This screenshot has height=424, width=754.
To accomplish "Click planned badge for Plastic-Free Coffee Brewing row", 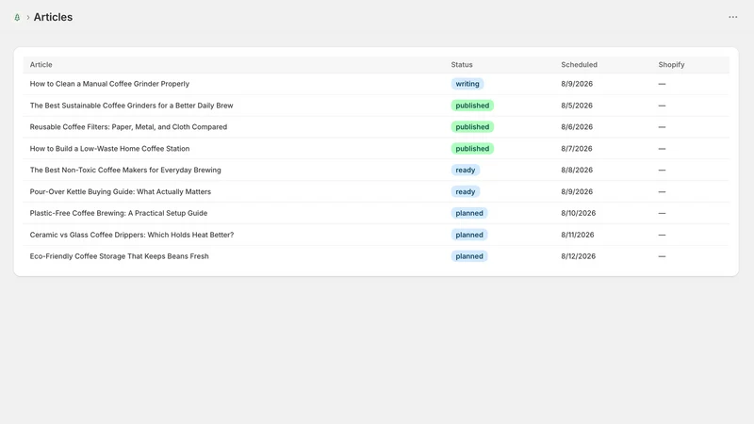I will coord(469,213).
